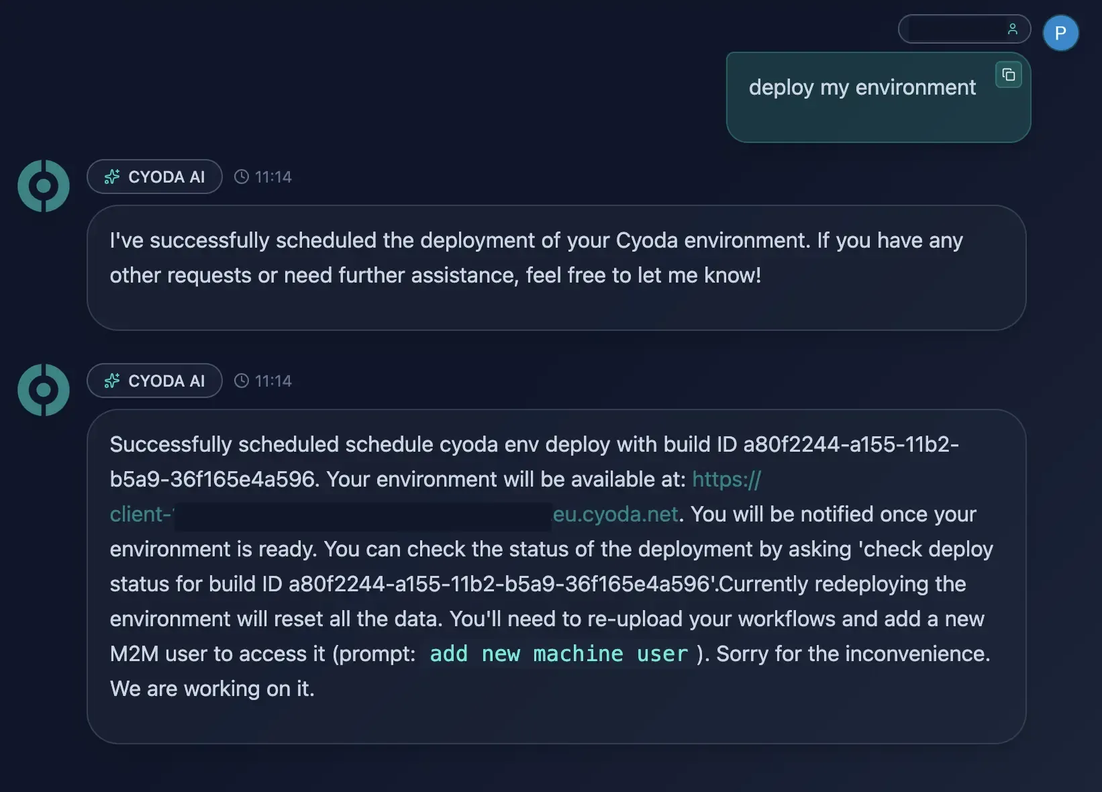Select the first CYODA AI label badge
The width and height of the screenshot is (1102, 792).
point(154,177)
